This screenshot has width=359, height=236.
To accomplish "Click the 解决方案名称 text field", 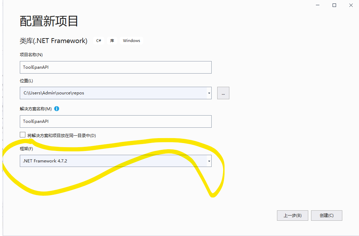I will [x=115, y=121].
